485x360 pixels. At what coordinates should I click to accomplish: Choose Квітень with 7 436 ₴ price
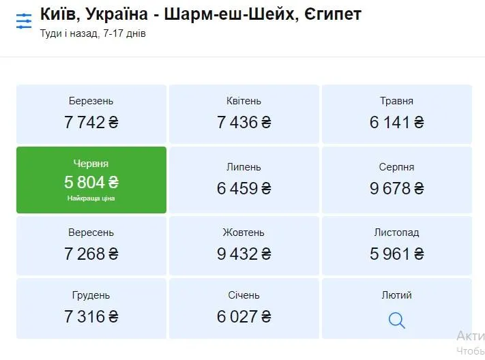pos(244,114)
